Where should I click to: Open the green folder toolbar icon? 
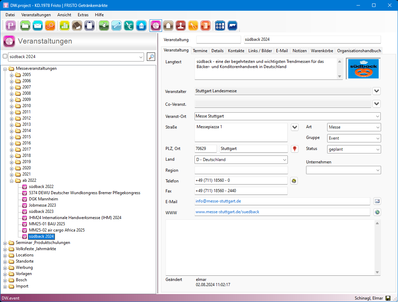[x=25, y=26]
